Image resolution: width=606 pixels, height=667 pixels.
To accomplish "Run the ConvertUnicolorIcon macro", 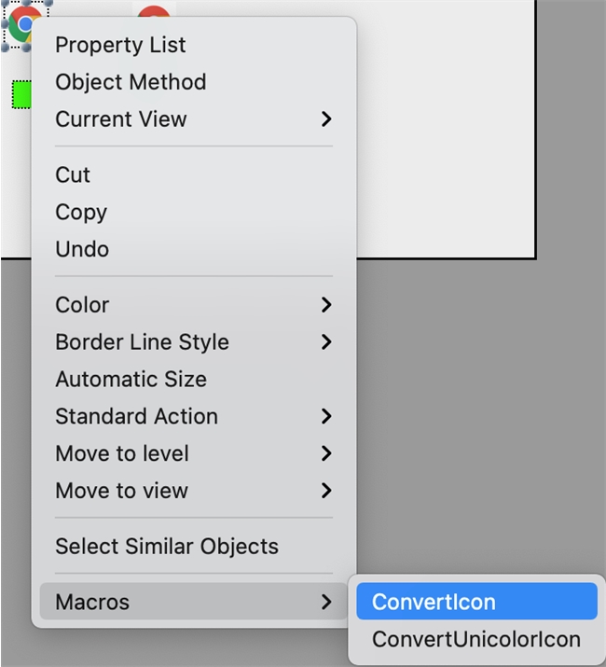I will click(475, 640).
